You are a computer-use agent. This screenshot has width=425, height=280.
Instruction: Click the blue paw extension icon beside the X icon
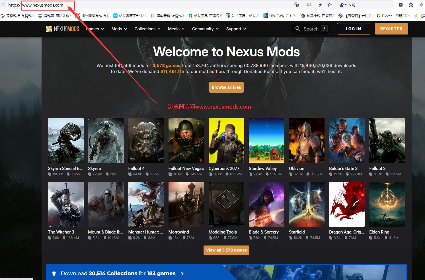pyautogui.click(x=411, y=5)
